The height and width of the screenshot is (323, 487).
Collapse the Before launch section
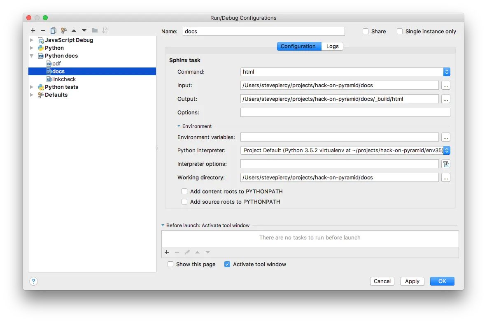tap(163, 225)
